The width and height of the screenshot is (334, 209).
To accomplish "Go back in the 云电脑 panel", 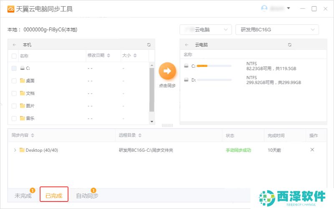I will 187,45.
